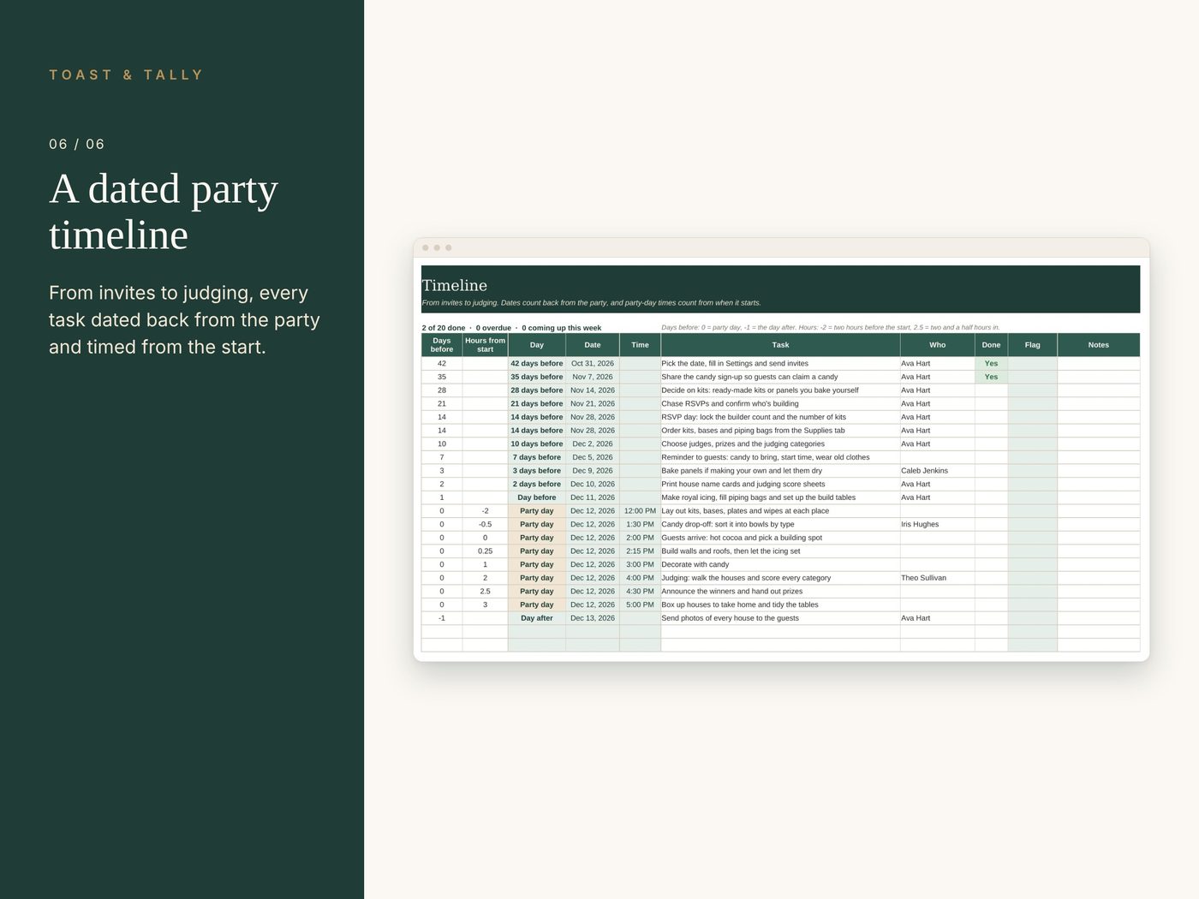Click the "Days before" column header
Viewport: 1199px width, 899px height.
pyautogui.click(x=442, y=345)
